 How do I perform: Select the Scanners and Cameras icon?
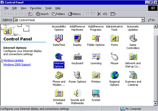click(x=133, y=75)
